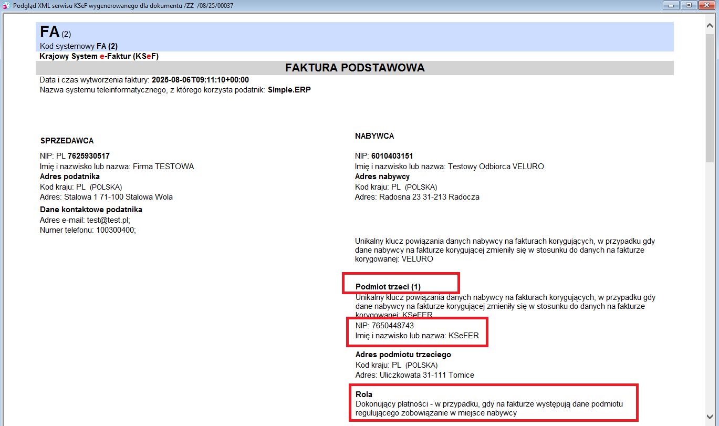The width and height of the screenshot is (719, 426).
Task: Click the Rola section heading
Action: [x=364, y=394]
